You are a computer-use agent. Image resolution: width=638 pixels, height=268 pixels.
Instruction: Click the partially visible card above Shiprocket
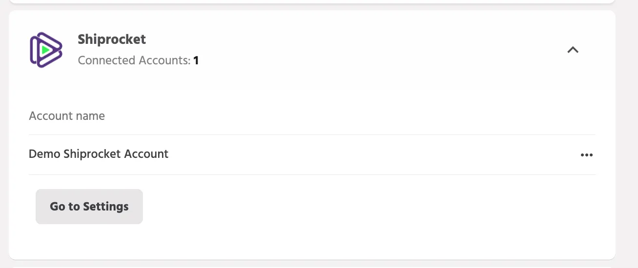[312, 1]
